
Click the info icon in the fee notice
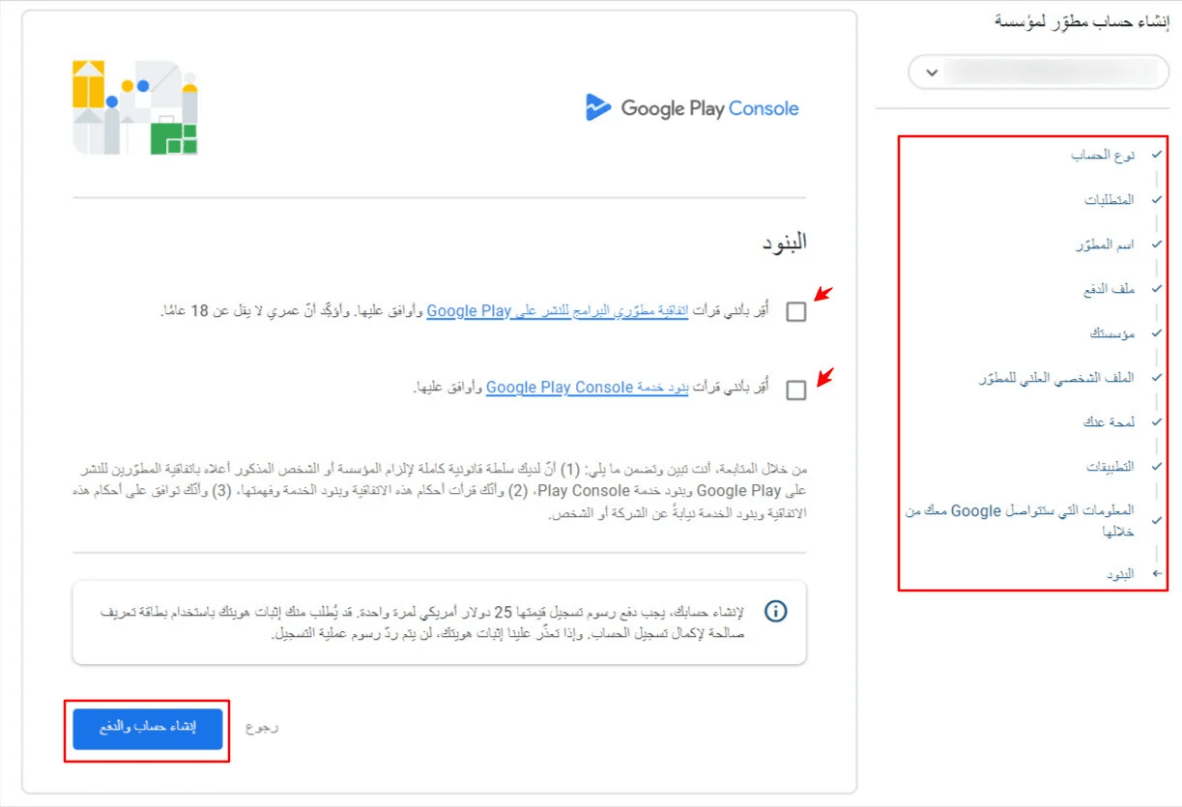click(x=775, y=611)
